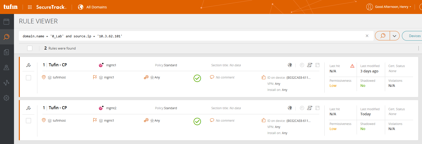Open the reports document sidebar icon

point(6,52)
